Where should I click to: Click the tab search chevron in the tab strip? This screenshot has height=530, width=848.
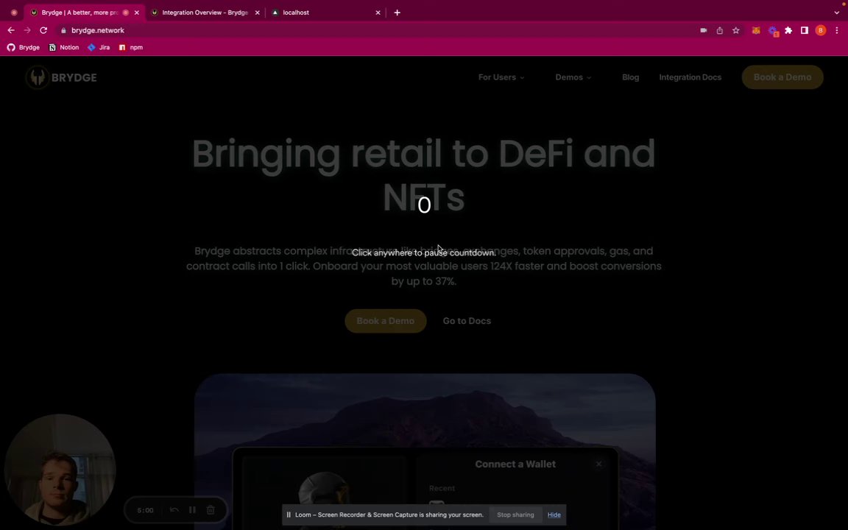(837, 13)
